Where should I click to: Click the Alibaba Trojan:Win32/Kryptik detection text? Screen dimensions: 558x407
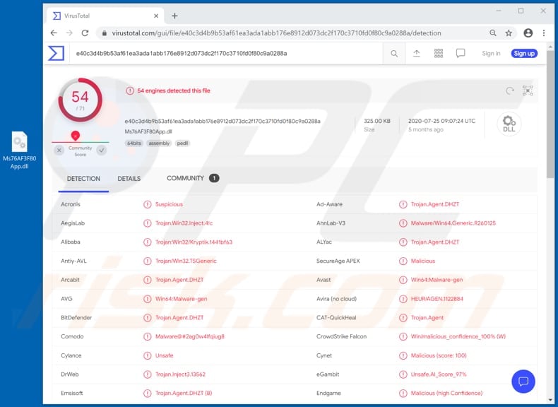click(194, 242)
